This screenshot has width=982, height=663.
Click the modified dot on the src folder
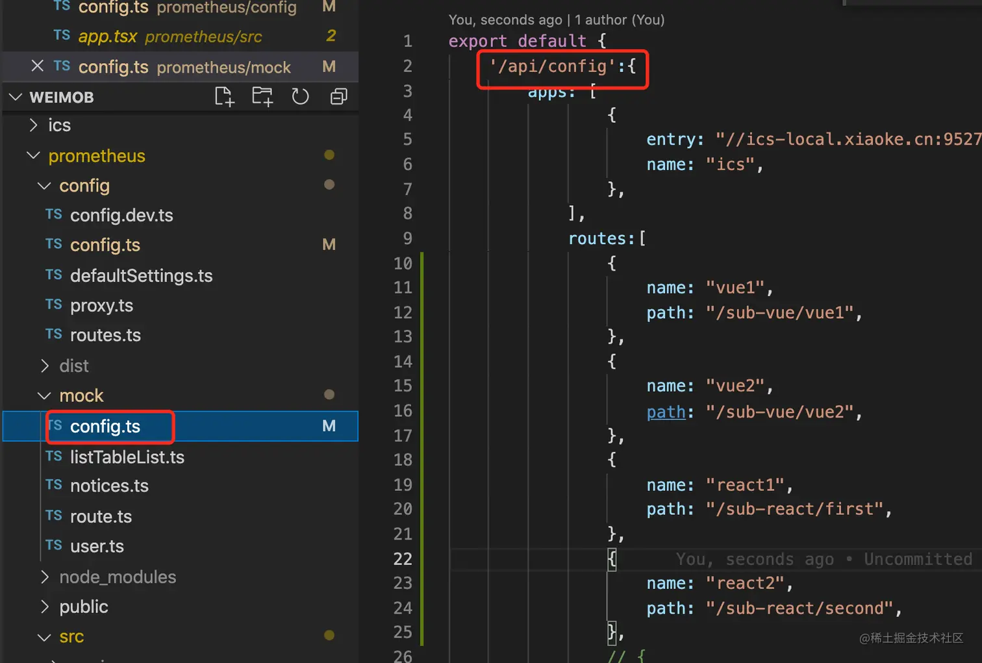[329, 635]
